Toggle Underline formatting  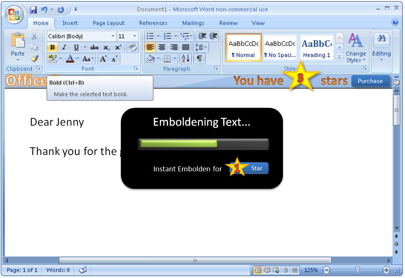(76, 48)
